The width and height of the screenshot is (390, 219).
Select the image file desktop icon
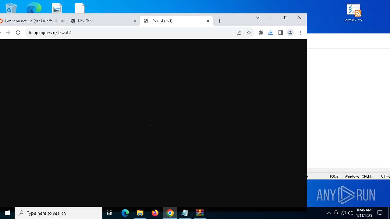(57, 8)
